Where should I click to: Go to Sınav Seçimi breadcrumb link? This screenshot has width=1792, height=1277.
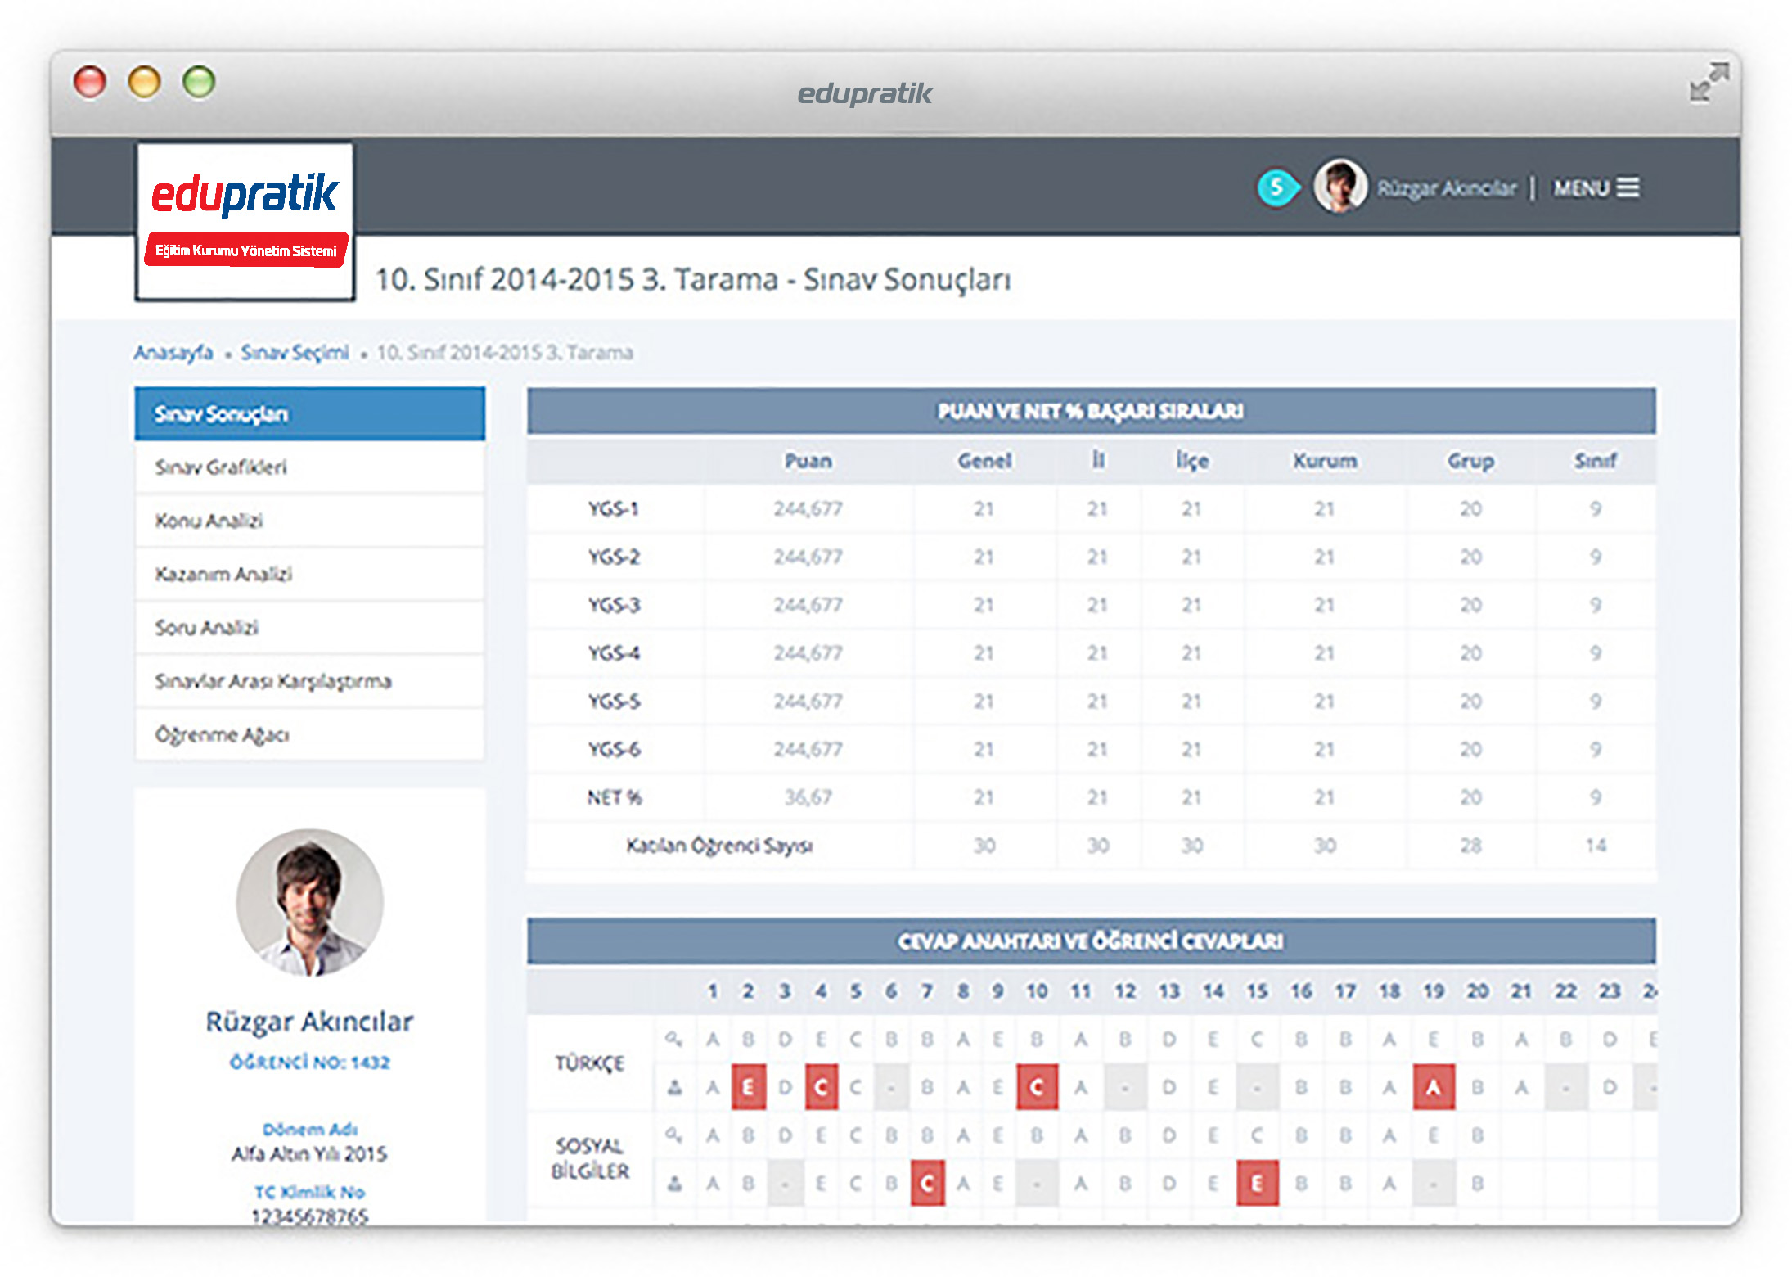click(295, 352)
